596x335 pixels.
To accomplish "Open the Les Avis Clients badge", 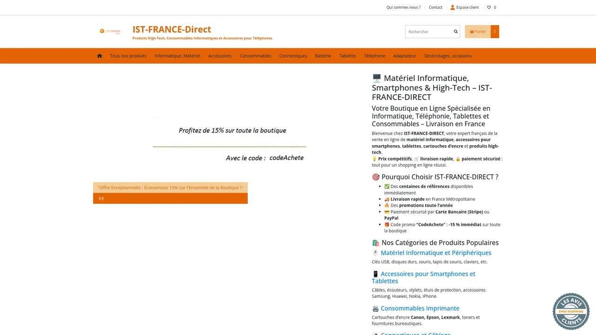I will tap(571, 311).
